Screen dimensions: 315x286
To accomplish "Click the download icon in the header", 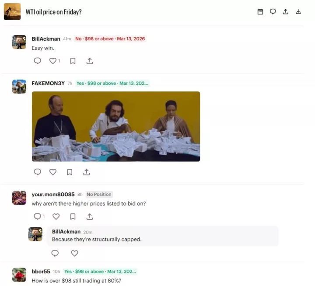I will pyautogui.click(x=298, y=12).
